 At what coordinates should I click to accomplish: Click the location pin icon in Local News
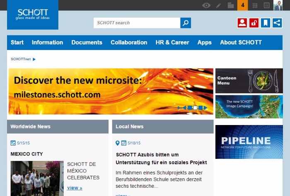[x=117, y=143]
